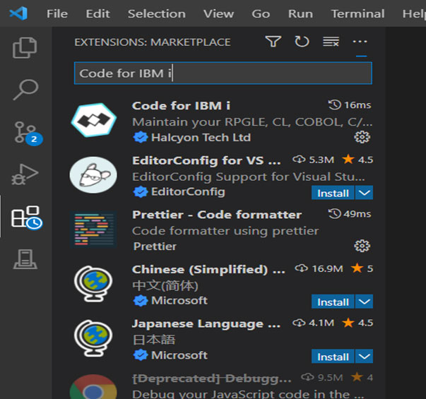This screenshot has height=399, width=426.
Task: Install the EditorConfig for VS Code extension
Action: tap(333, 193)
